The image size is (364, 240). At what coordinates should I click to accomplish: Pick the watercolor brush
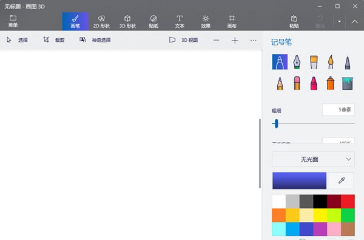click(x=331, y=62)
